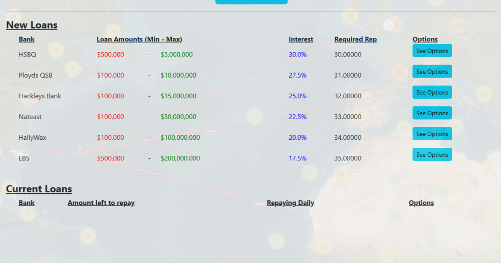Click See Options for Ployds QSB
Screen dimensions: 501x263
pos(432,72)
